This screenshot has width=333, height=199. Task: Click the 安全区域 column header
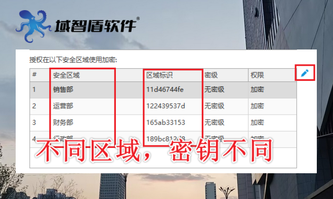coord(66,75)
